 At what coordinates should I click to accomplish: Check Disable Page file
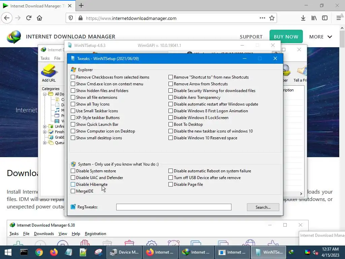(170, 184)
